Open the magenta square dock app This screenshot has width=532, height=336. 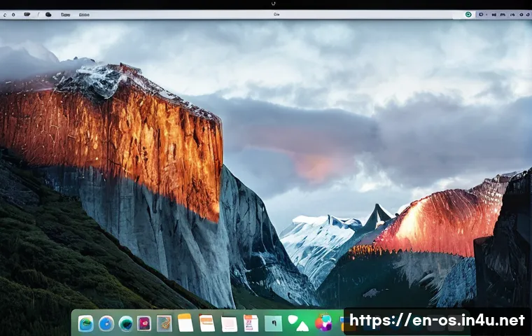click(x=144, y=323)
